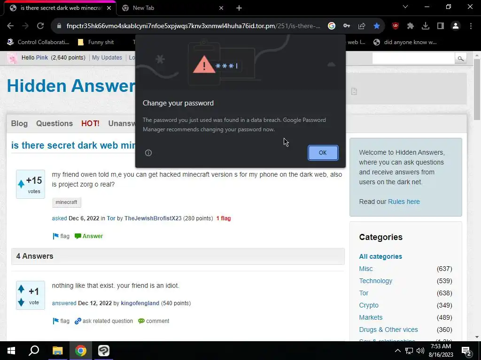Switch to the New Tab tab

(172, 8)
